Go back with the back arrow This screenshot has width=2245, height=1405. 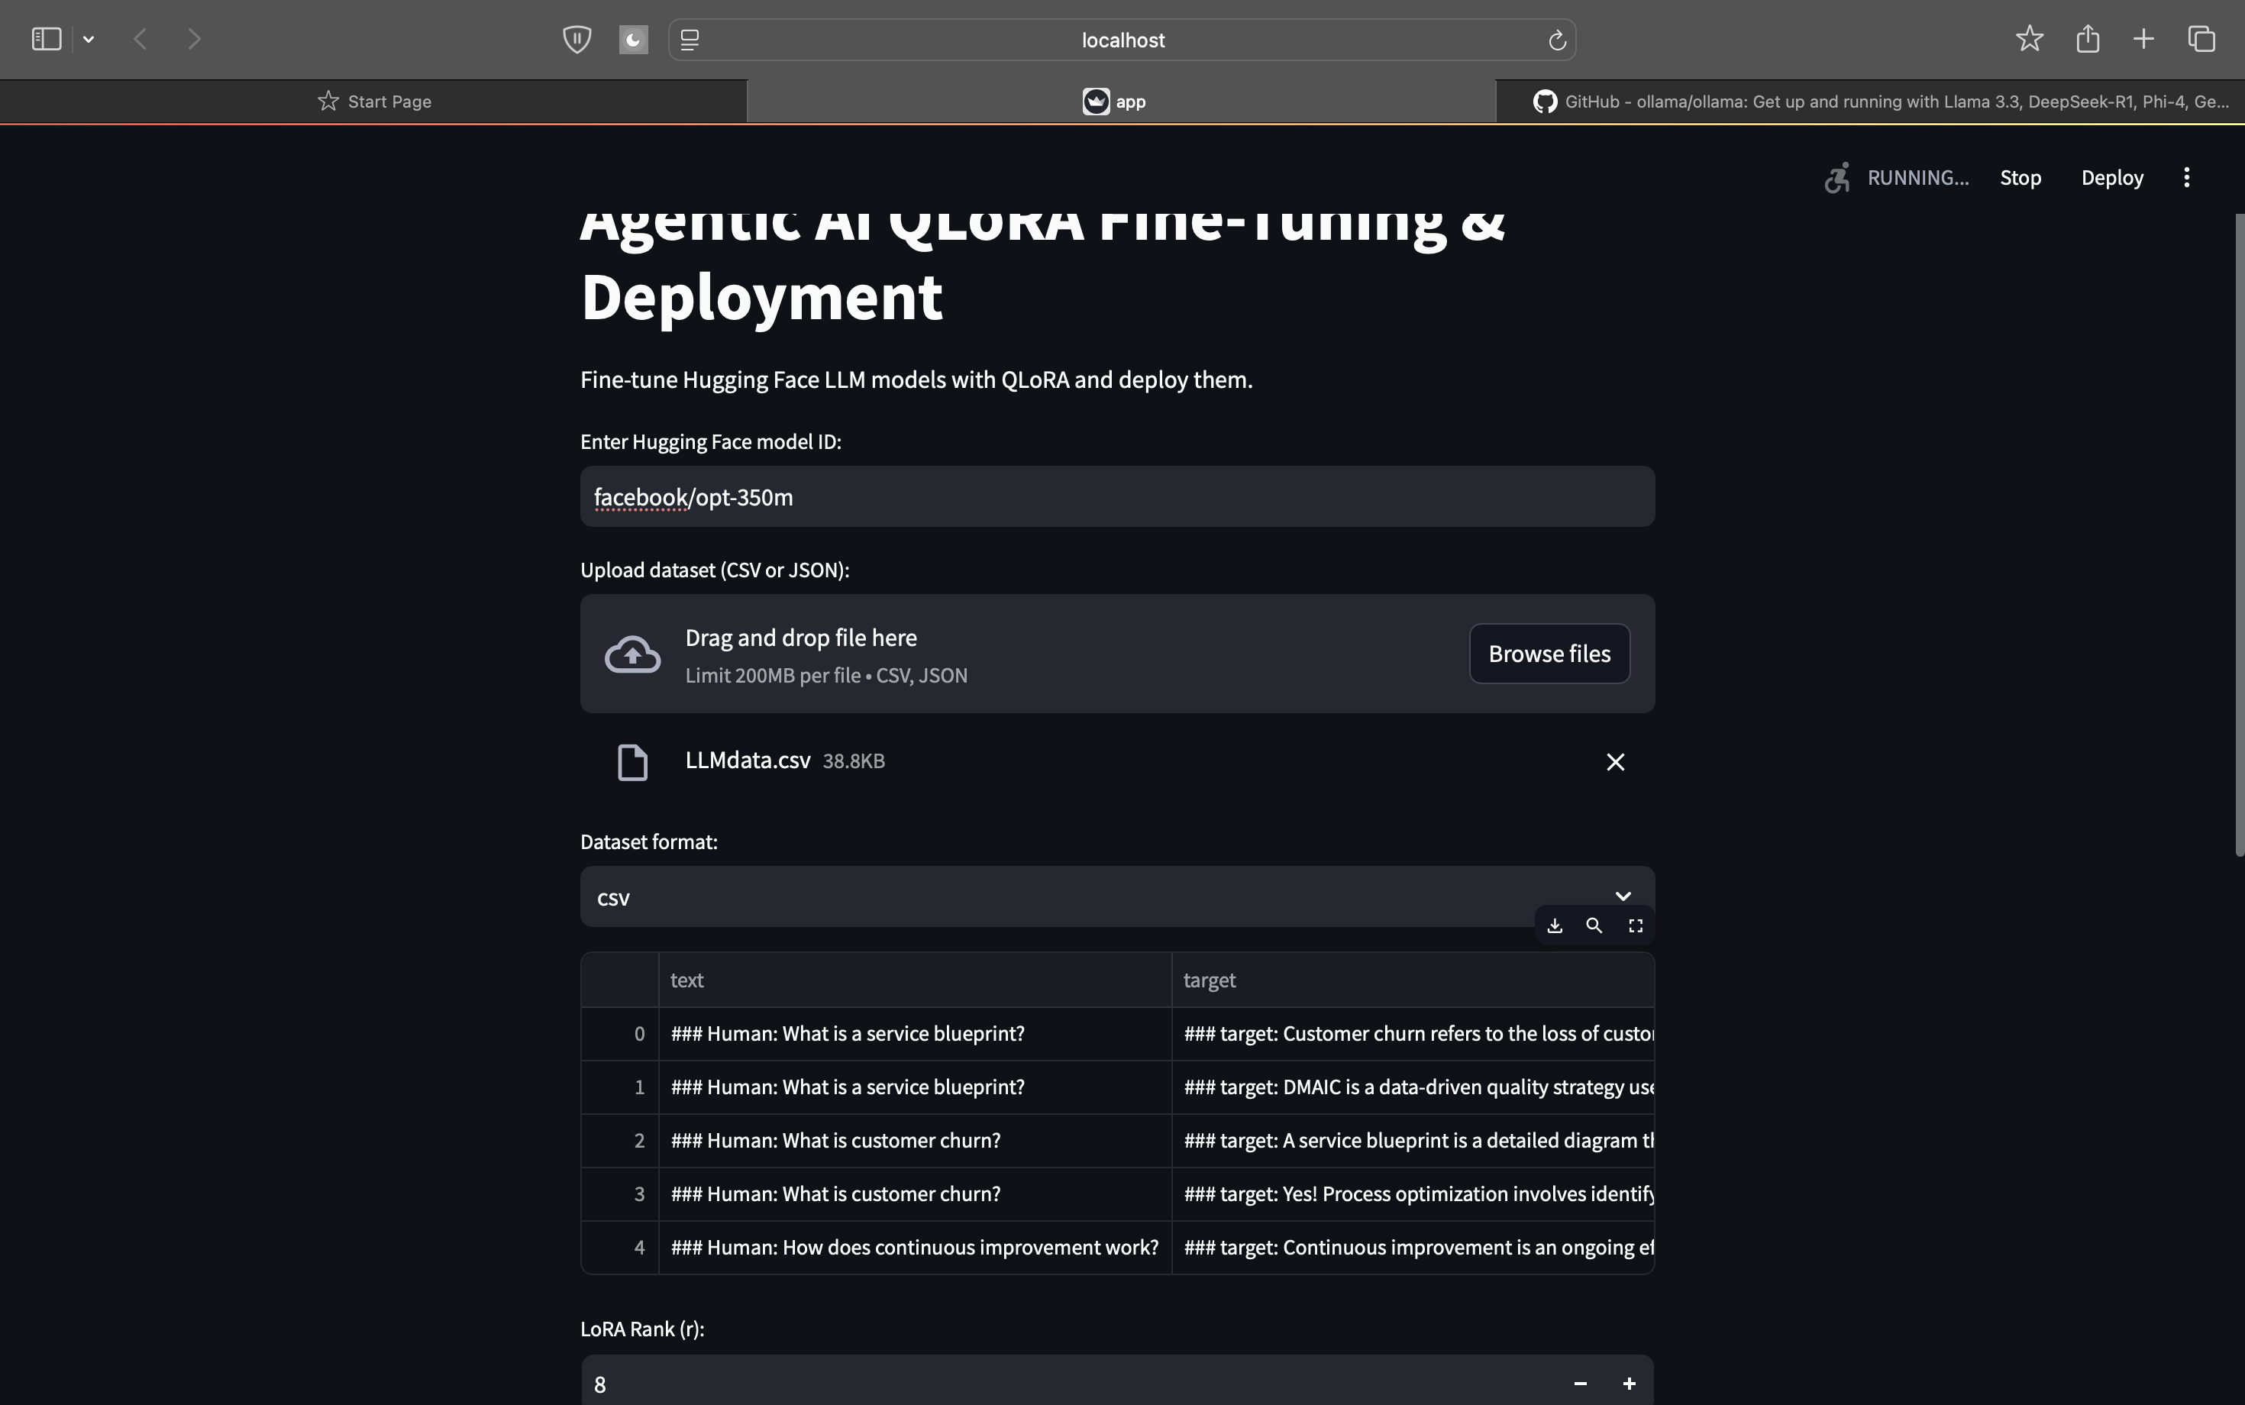click(x=141, y=39)
